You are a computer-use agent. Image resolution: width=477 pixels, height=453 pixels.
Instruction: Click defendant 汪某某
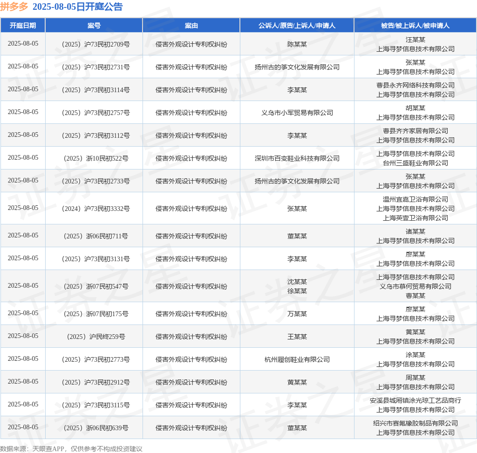415,40
